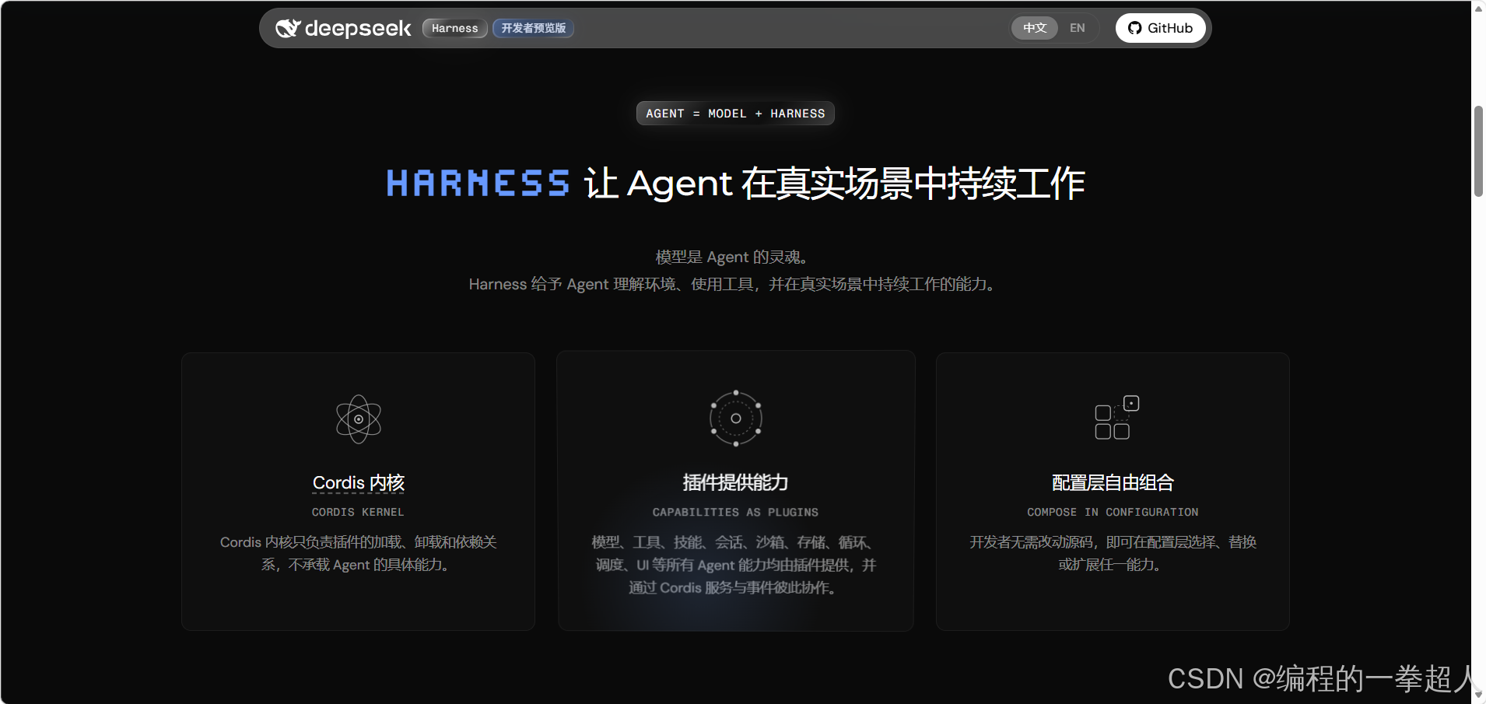Click the grid blocks icon on configuration card
The width and height of the screenshot is (1486, 704).
pos(1116,418)
